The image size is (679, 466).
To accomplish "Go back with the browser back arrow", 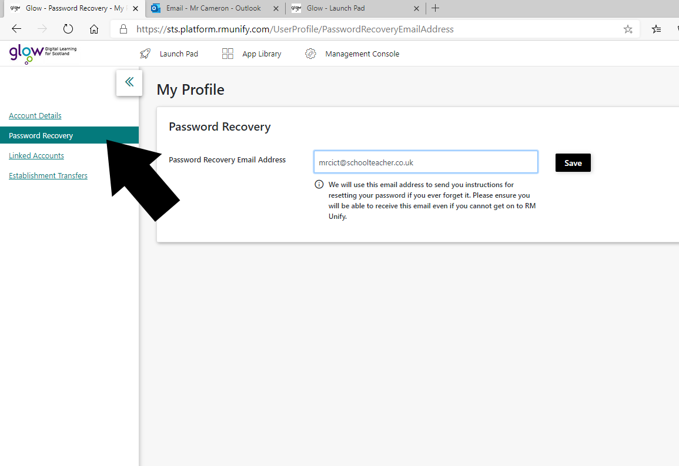I will pos(16,29).
